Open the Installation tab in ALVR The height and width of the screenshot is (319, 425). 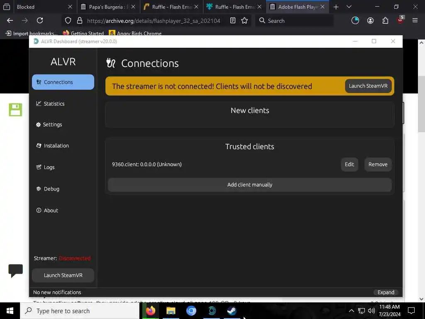point(63,146)
